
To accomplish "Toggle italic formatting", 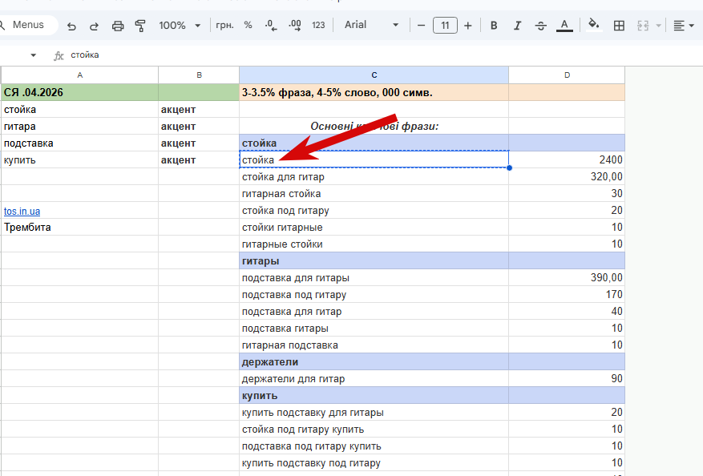I will tap(517, 26).
